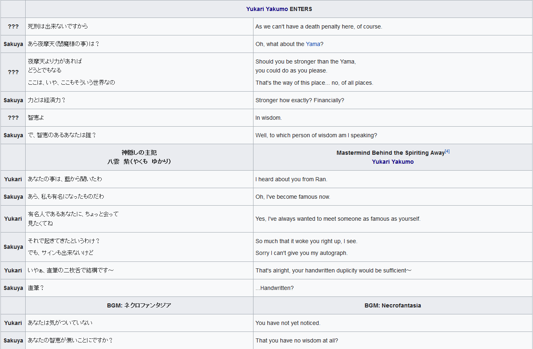Click "ここは、いや、ここもそういう世界なの"
This screenshot has height=349, width=533.
pos(71,83)
